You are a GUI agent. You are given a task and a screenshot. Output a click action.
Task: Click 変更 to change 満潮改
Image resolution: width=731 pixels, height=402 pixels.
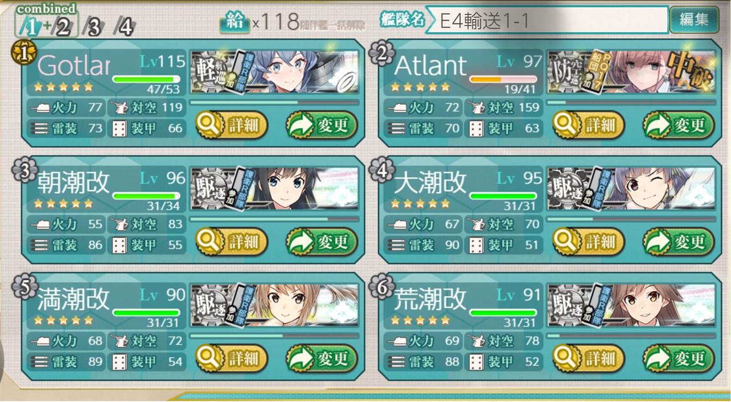click(322, 359)
